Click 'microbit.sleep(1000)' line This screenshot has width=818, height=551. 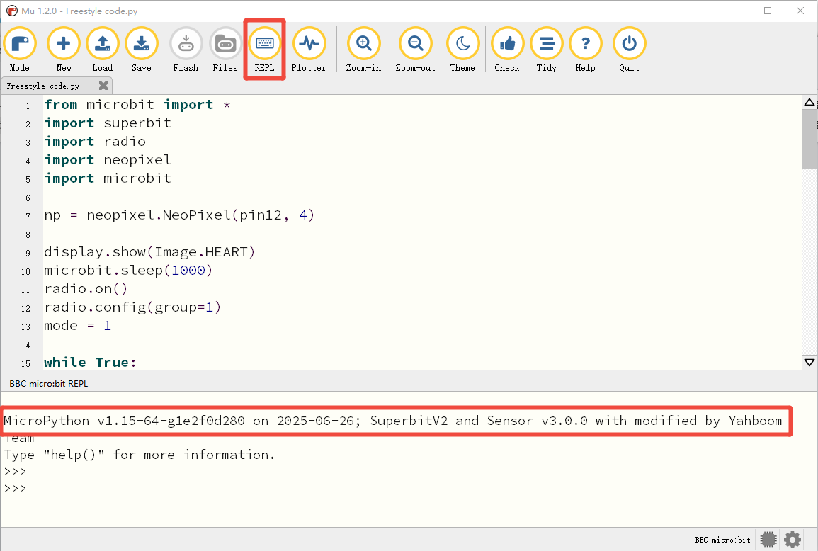tap(128, 271)
